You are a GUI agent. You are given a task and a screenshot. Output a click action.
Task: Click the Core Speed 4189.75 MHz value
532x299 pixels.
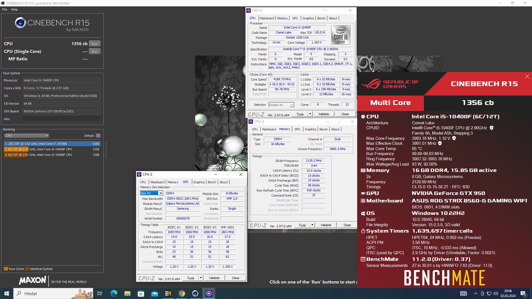point(282,79)
